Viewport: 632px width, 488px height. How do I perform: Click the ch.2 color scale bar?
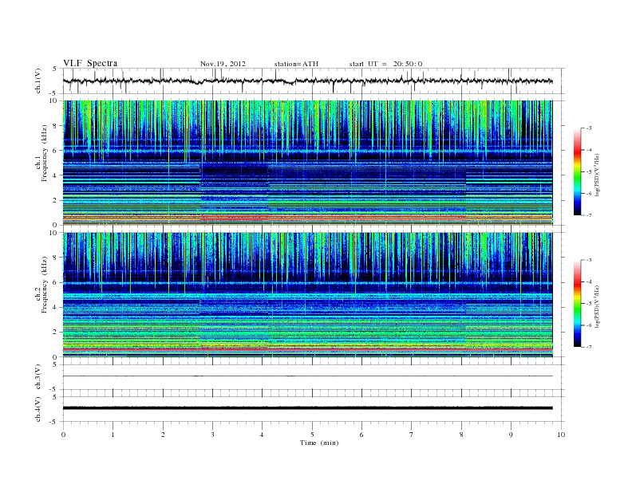click(x=577, y=303)
